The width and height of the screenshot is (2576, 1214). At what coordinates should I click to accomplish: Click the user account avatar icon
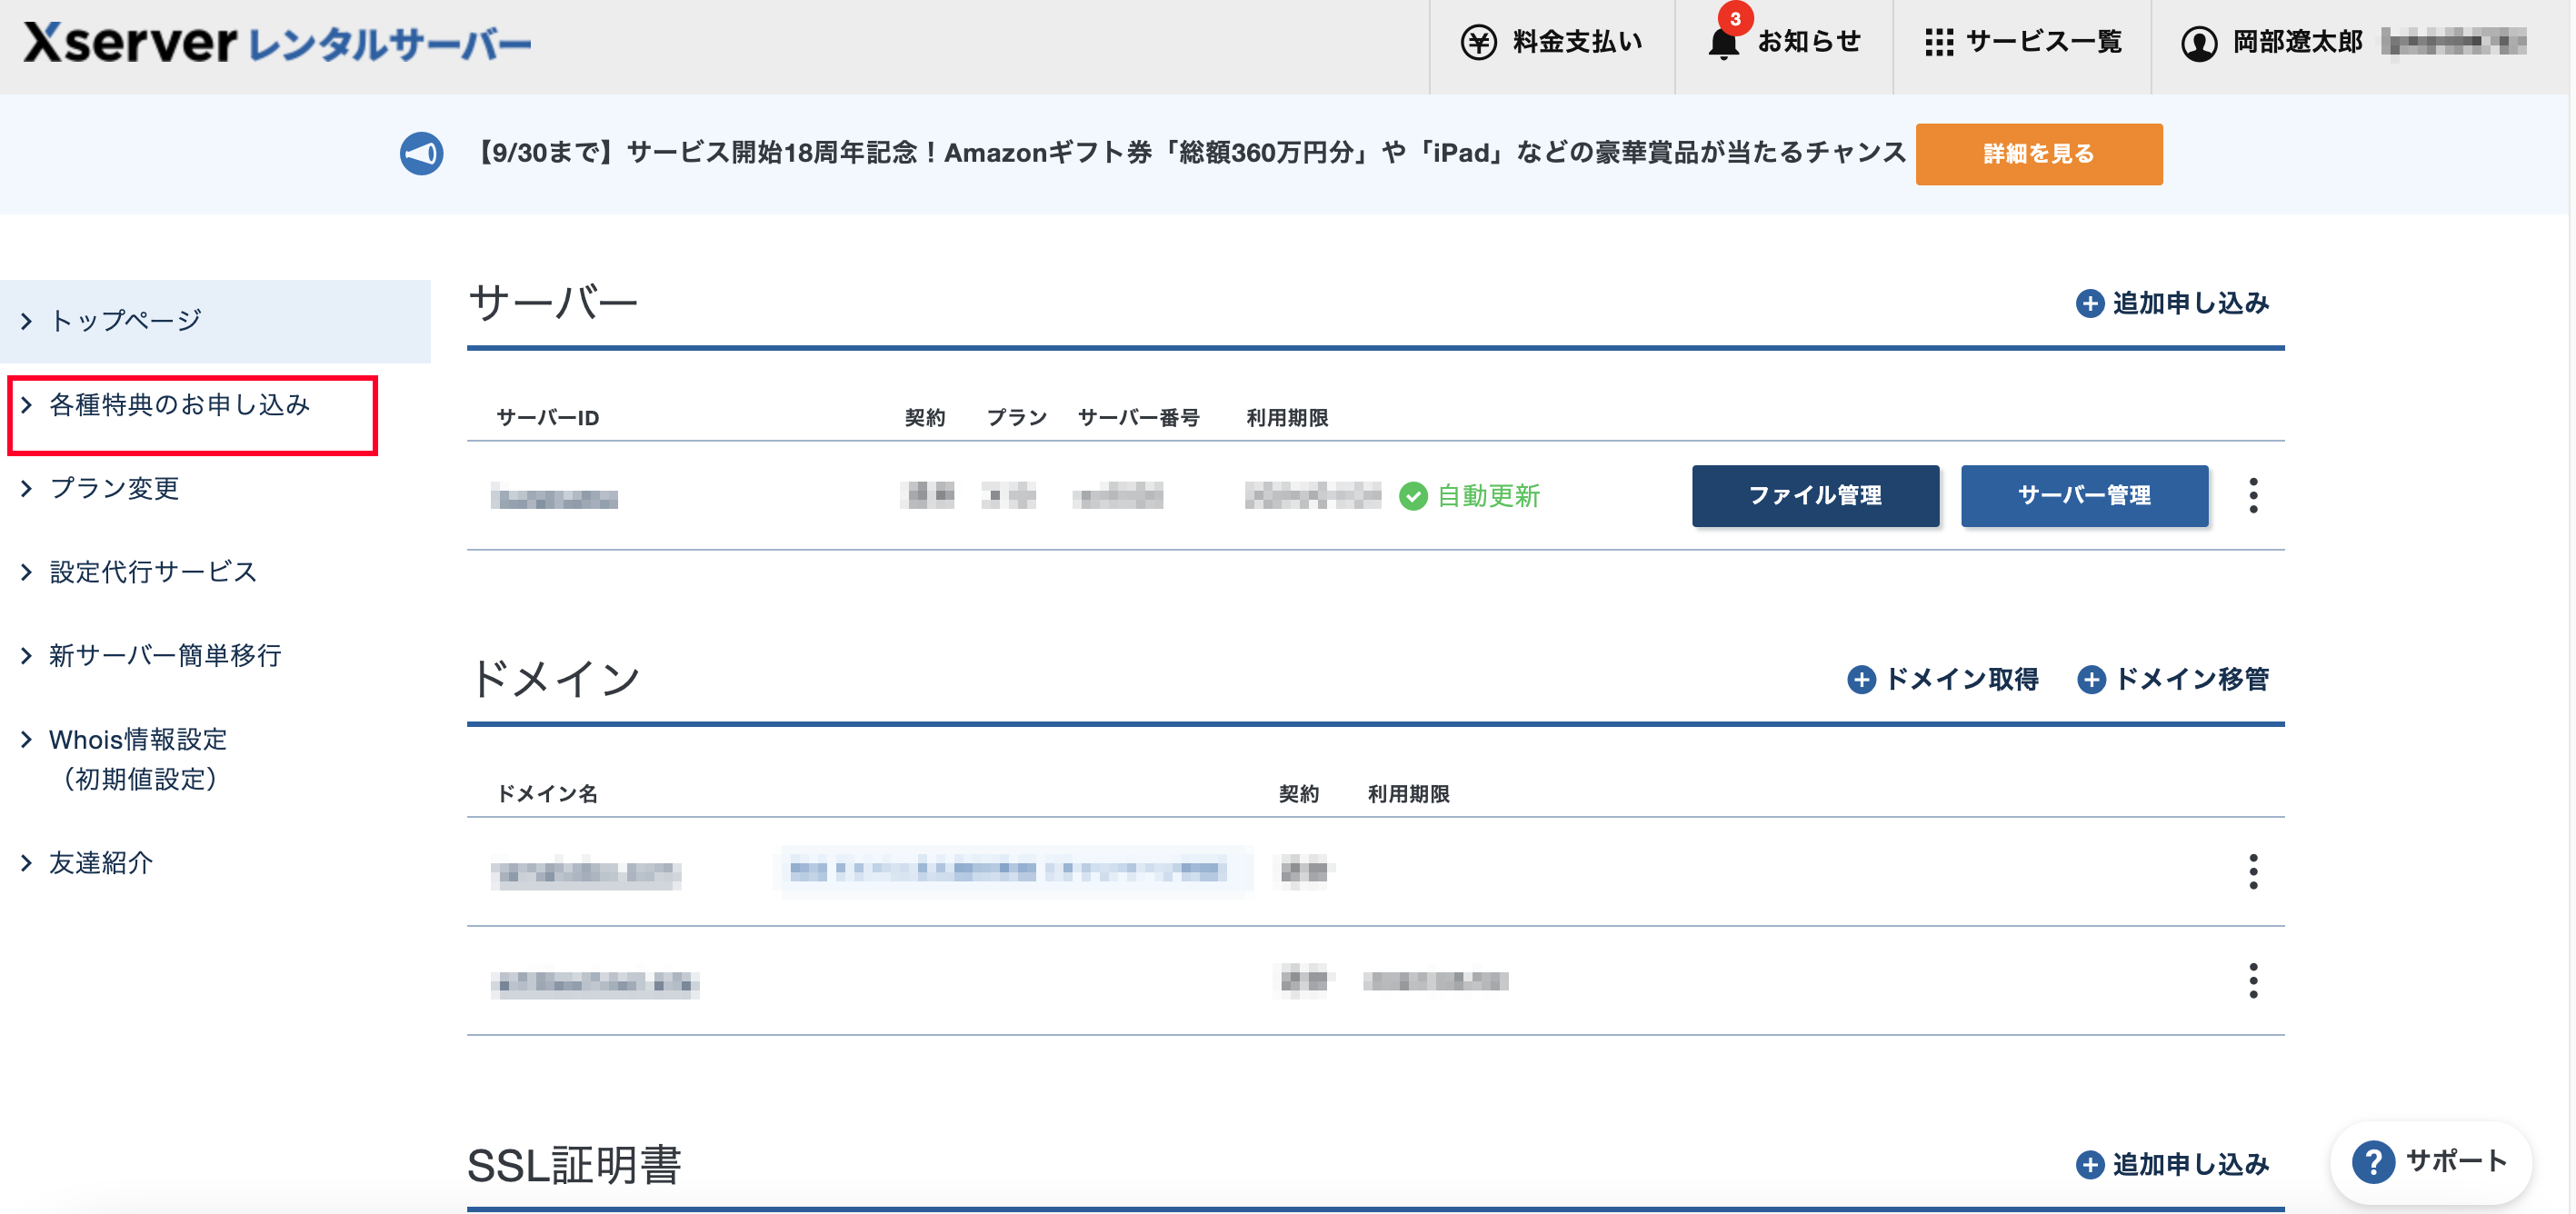click(x=2198, y=43)
